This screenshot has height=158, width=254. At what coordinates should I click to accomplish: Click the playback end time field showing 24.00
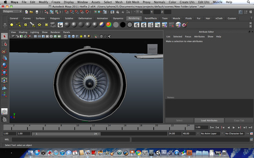[174, 134]
